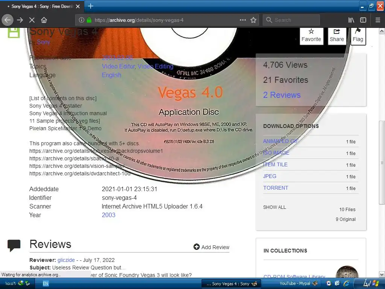This screenshot has height=289, width=385.
Task: Switch to Sony Vegas 4 taskbar window
Action: 231,284
